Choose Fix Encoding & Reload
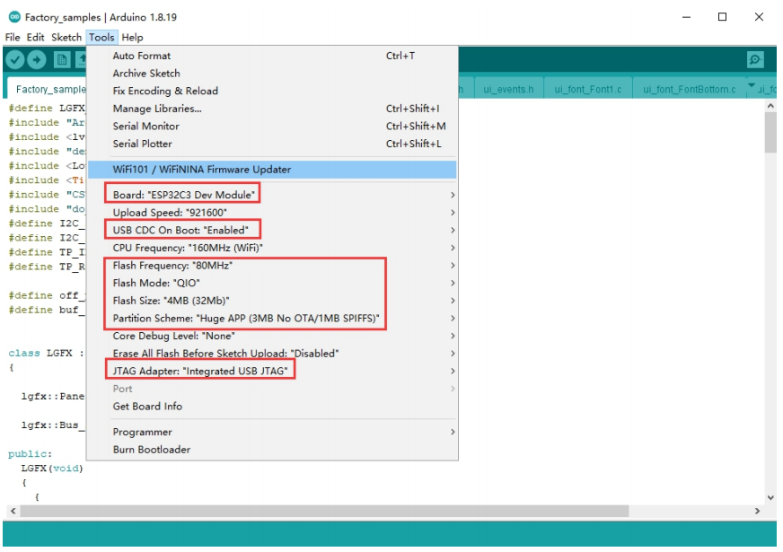Screen dimensions: 783x552 tap(272, 91)
